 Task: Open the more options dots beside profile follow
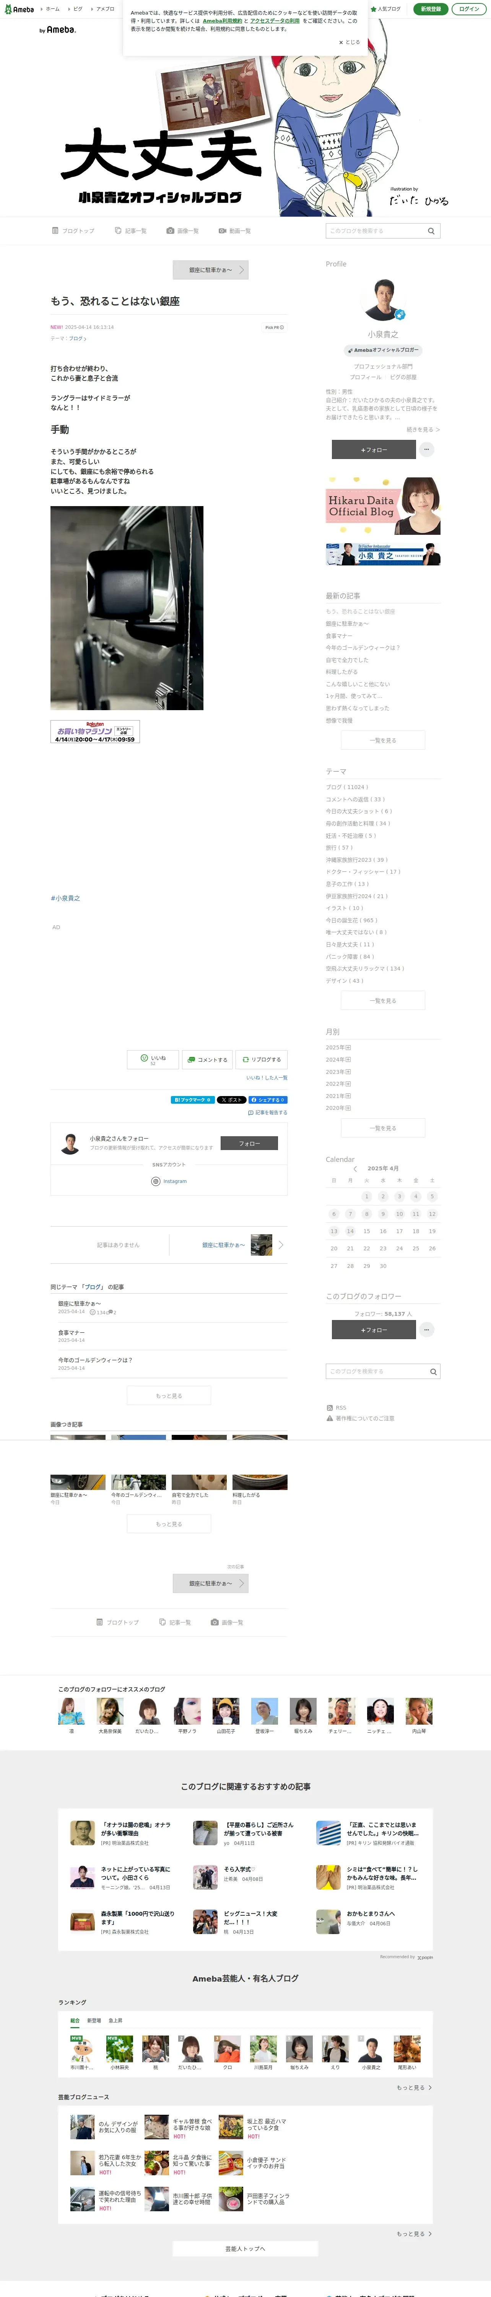pos(427,449)
